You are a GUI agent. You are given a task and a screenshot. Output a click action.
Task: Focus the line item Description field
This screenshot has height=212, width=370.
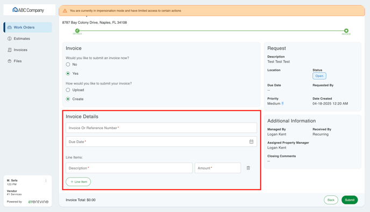point(129,168)
